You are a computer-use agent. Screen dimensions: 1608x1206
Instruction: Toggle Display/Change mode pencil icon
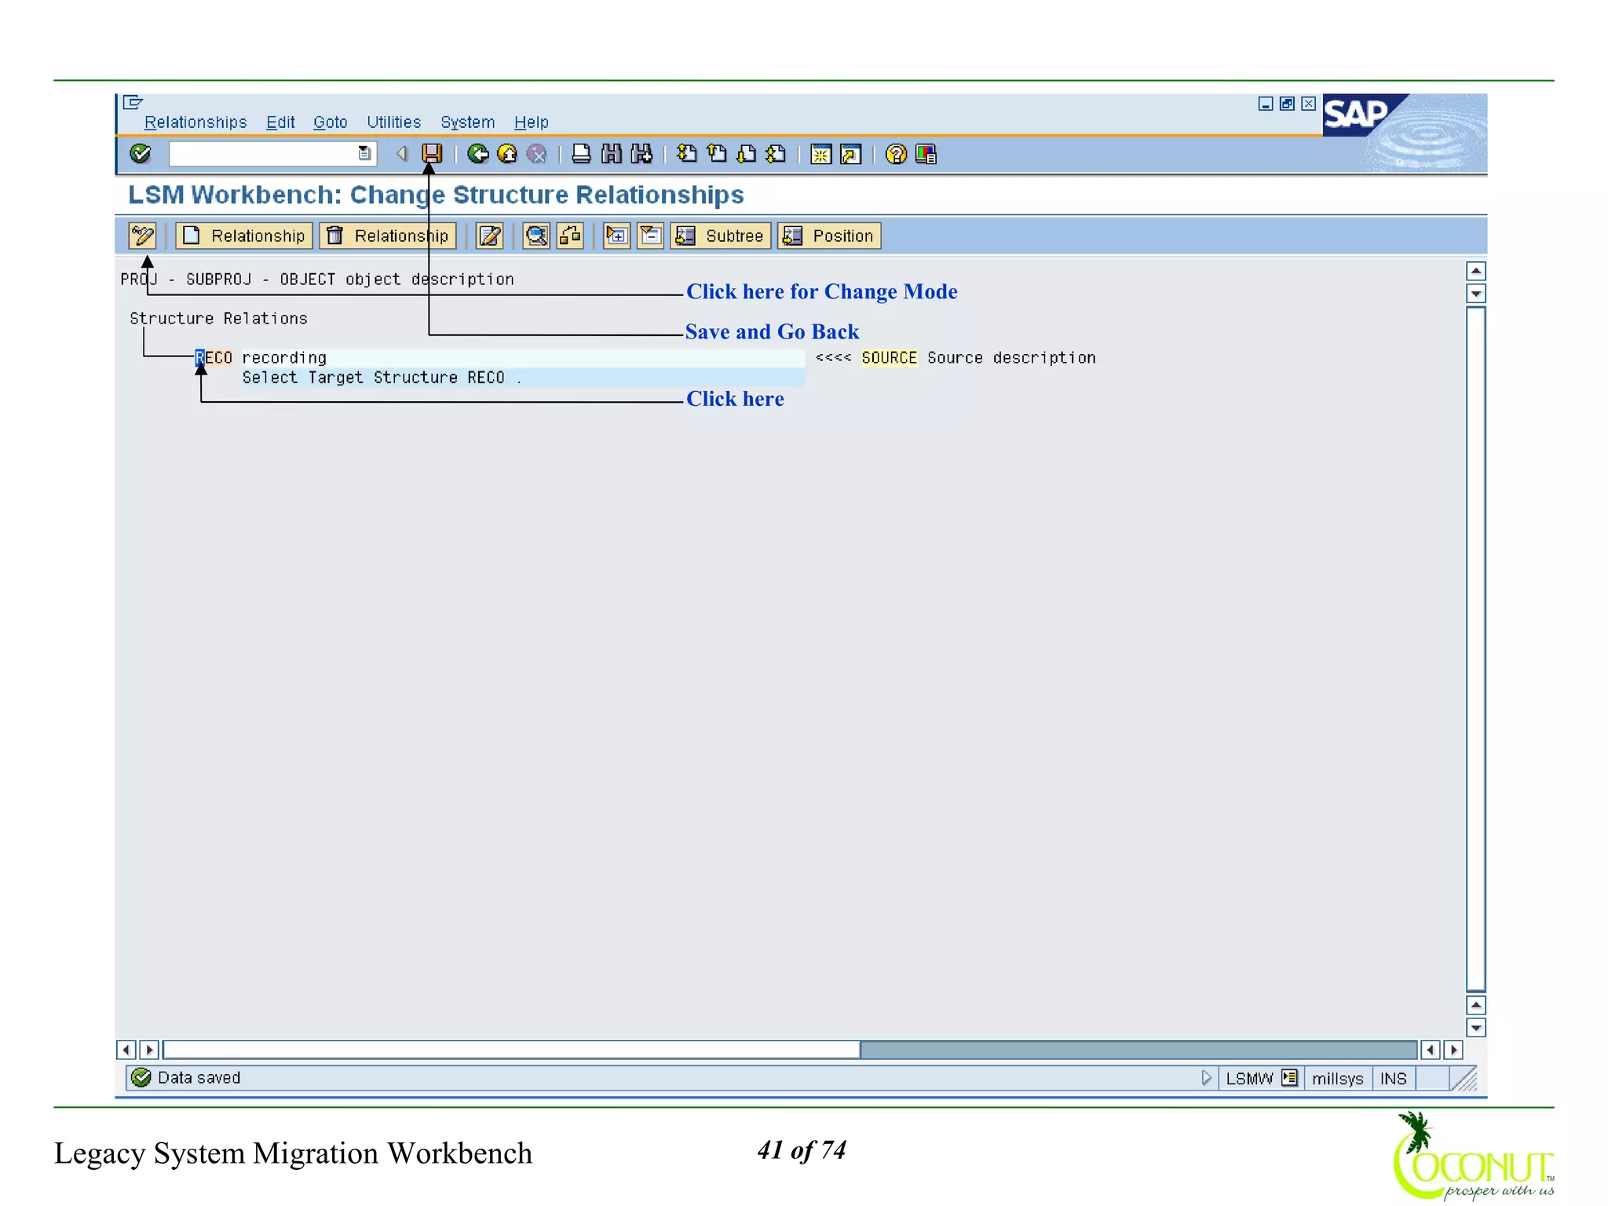tap(143, 236)
